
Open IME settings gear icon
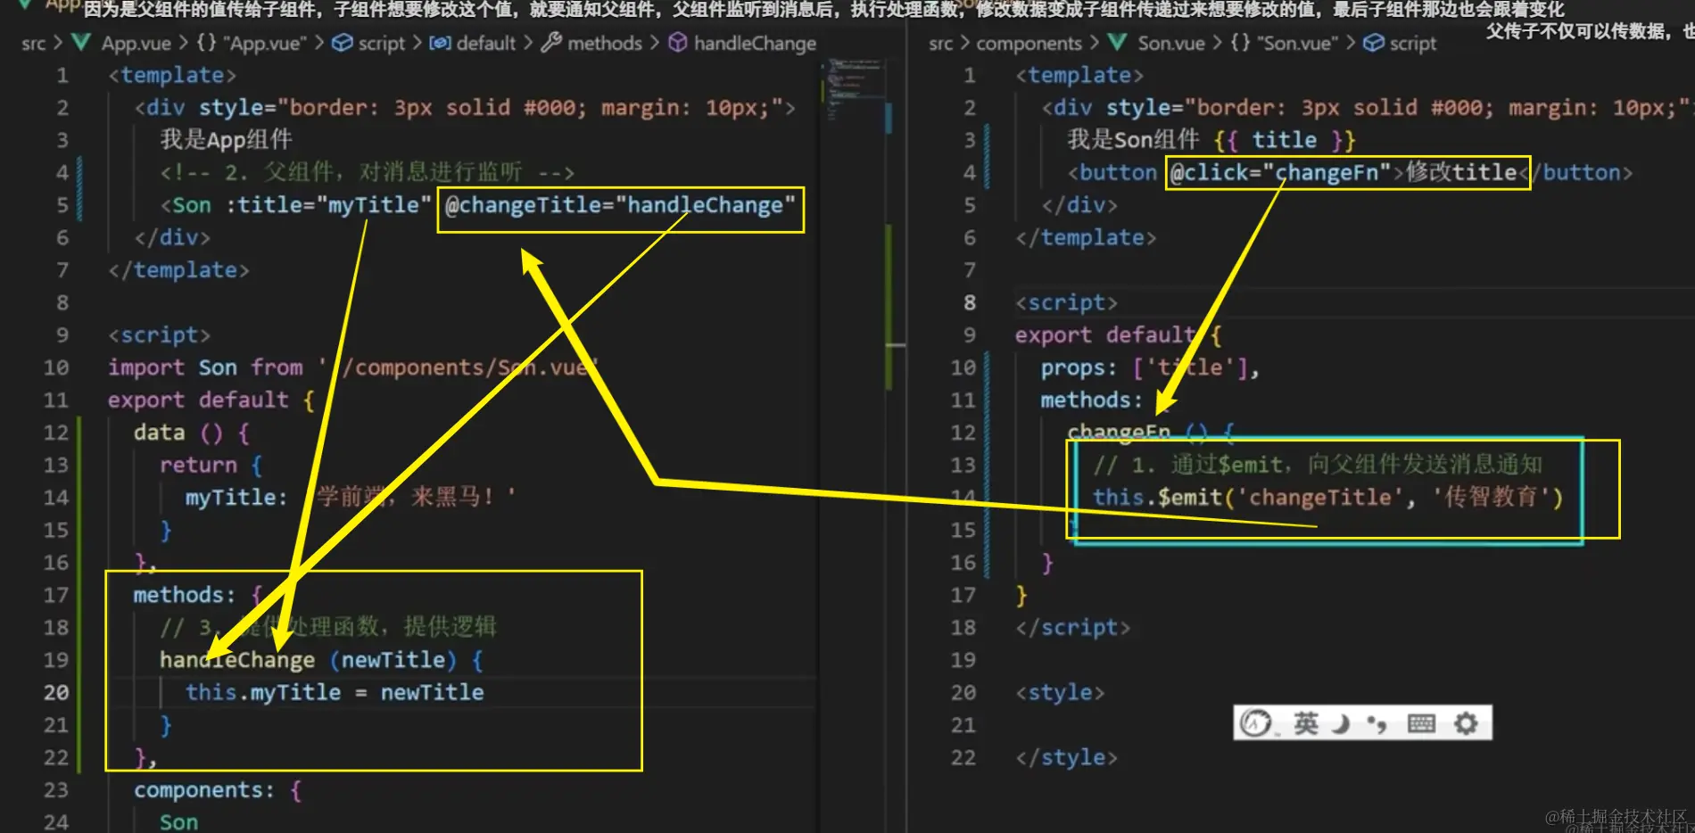point(1466,723)
